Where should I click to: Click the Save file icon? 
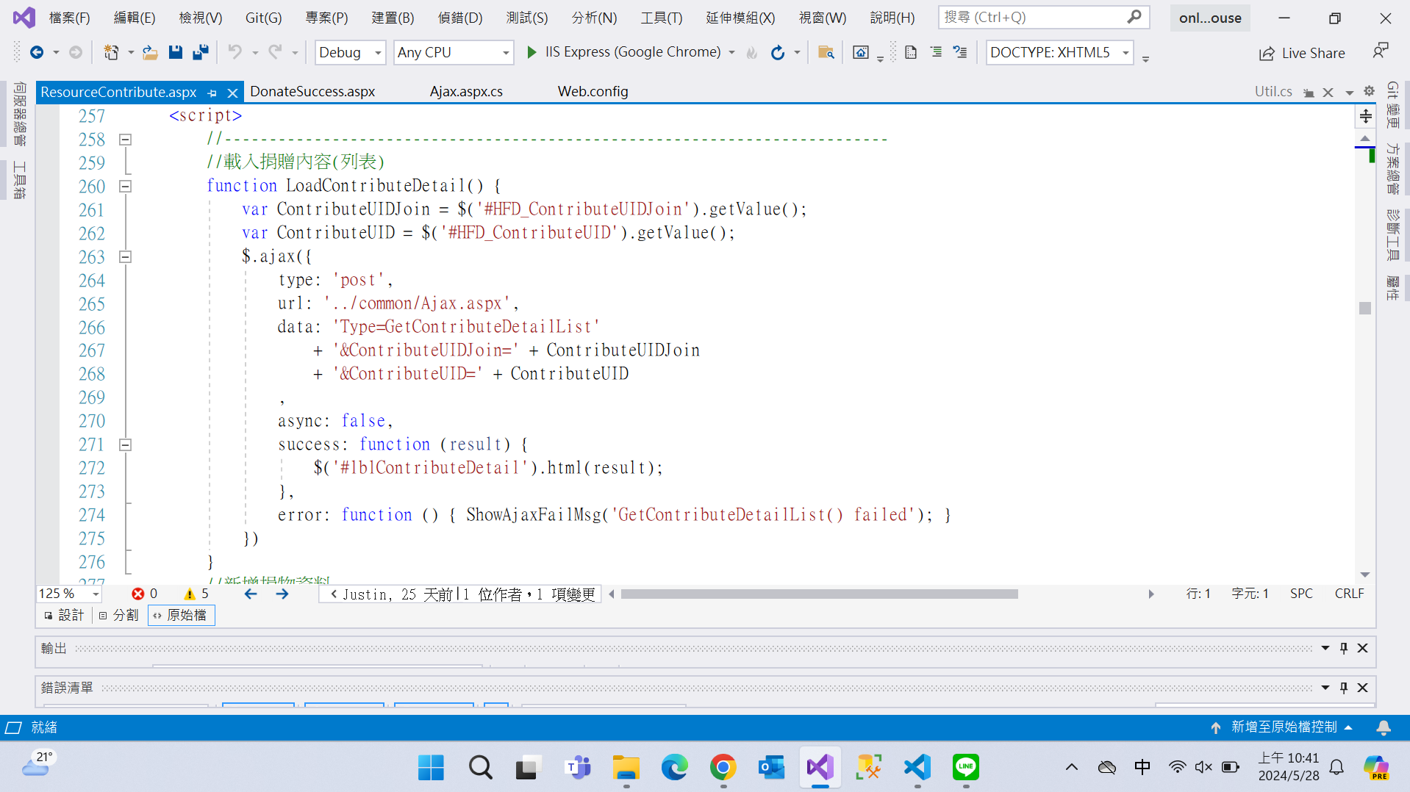pos(175,52)
